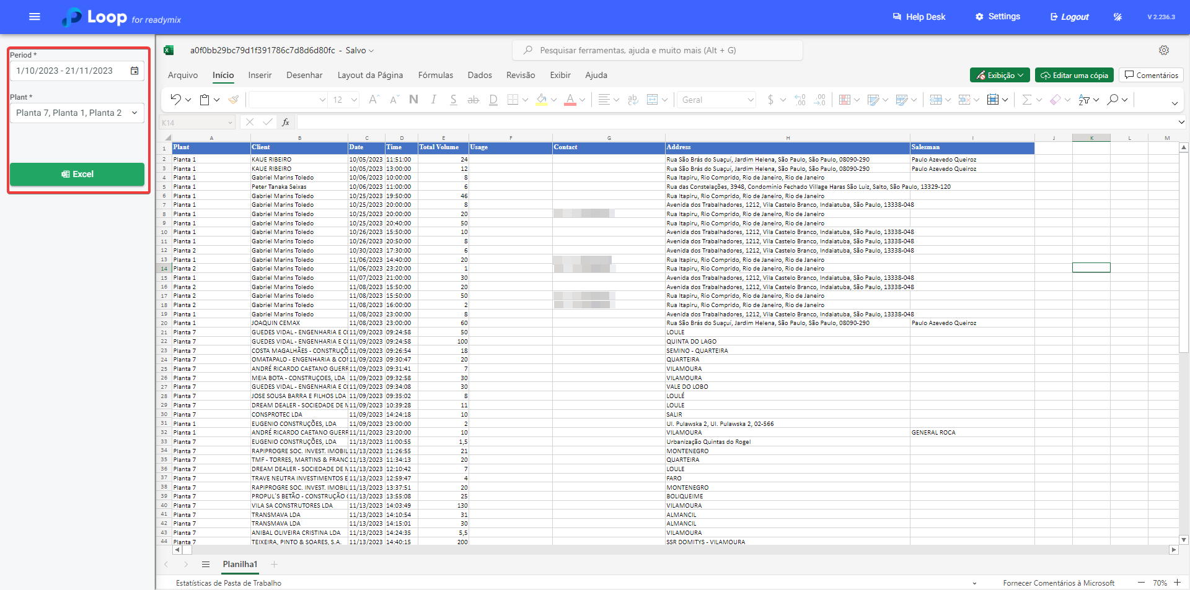Open the Exibição view mode dropdown
The height and width of the screenshot is (590, 1190).
pyautogui.click(x=1000, y=76)
